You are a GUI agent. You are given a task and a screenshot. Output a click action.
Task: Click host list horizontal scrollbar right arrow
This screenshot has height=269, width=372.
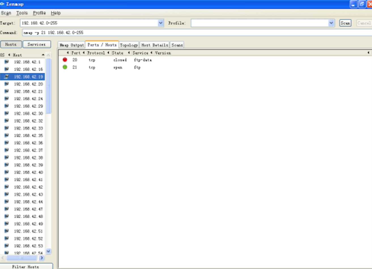[42, 258]
